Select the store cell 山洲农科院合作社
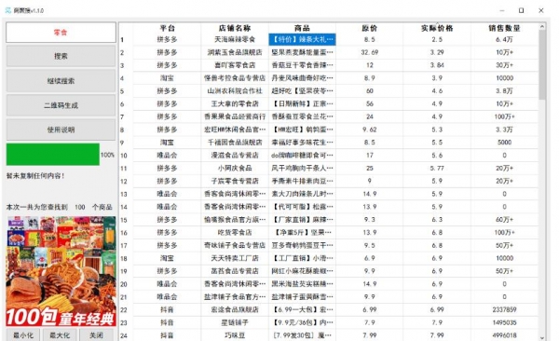The width and height of the screenshot is (559, 341). click(235, 91)
